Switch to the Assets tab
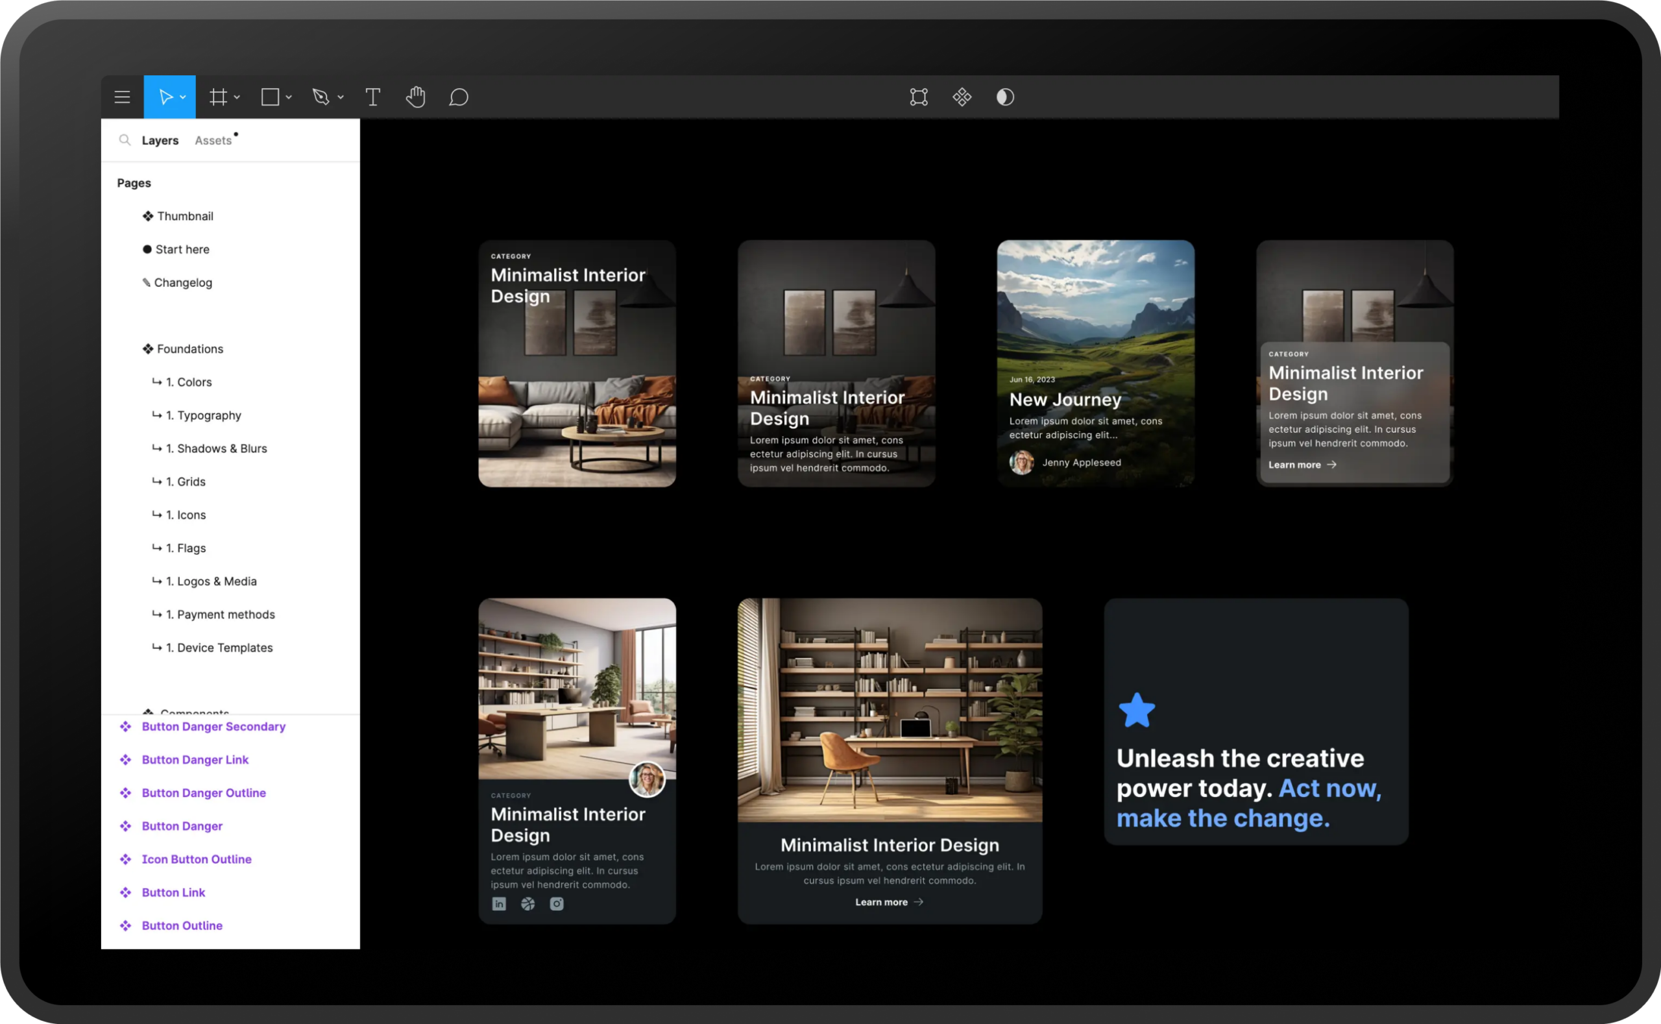The width and height of the screenshot is (1661, 1024). coord(214,140)
